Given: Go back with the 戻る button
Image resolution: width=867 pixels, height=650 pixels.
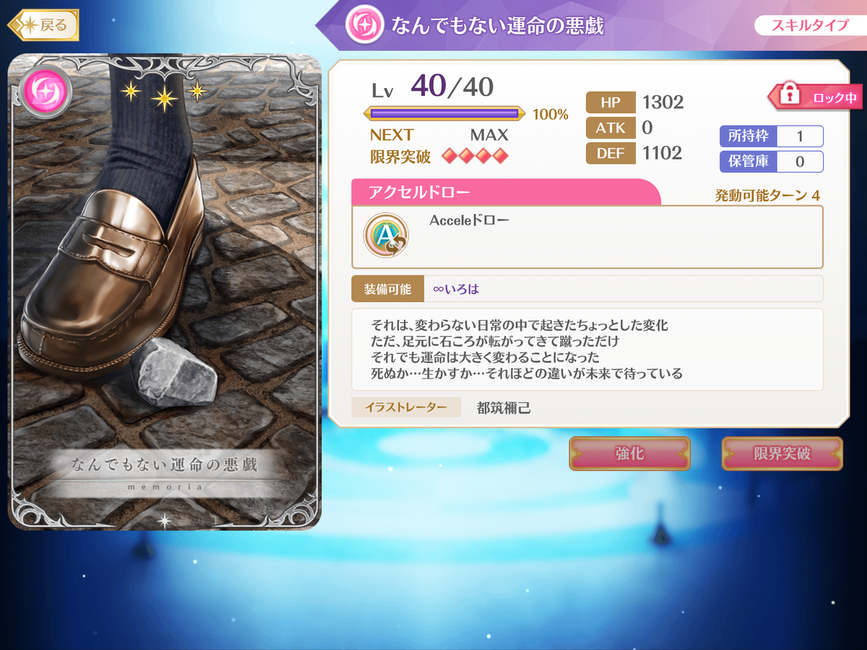Looking at the screenshot, I should point(43,25).
